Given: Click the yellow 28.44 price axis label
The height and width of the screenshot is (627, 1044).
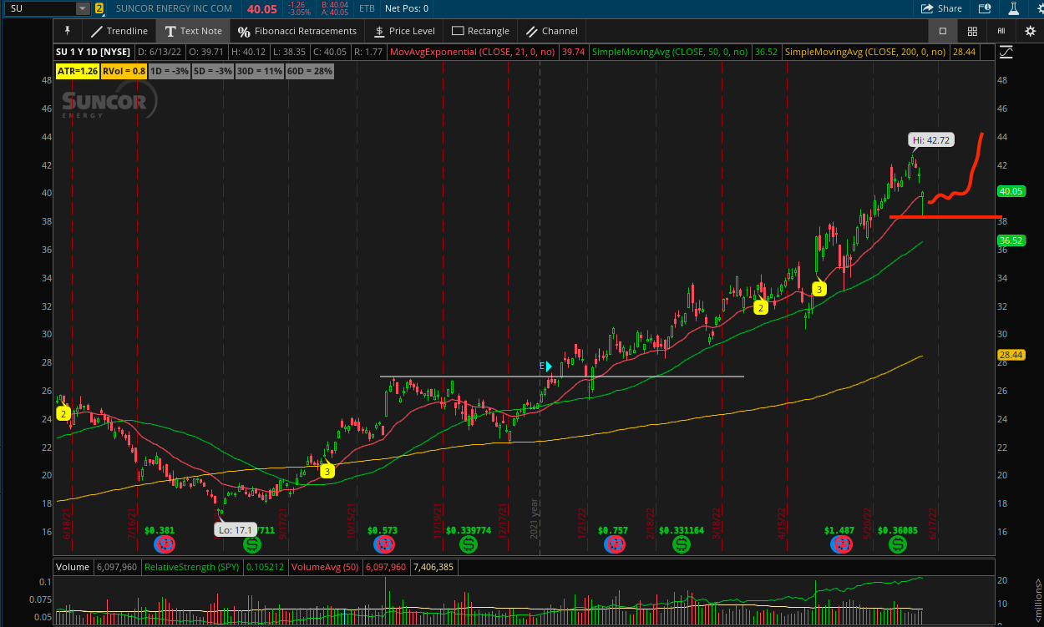Looking at the screenshot, I should [1011, 355].
